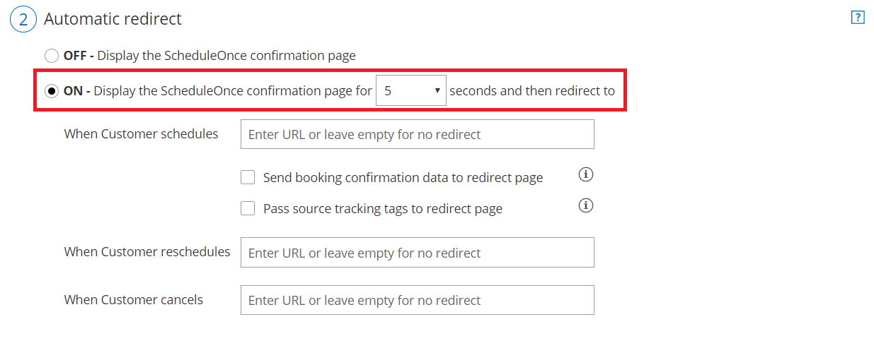The image size is (874, 348).
Task: Click the 'Send booking confirmation data to redirect page' text
Action: click(x=403, y=178)
